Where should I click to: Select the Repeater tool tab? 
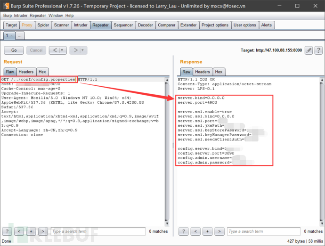(x=100, y=25)
